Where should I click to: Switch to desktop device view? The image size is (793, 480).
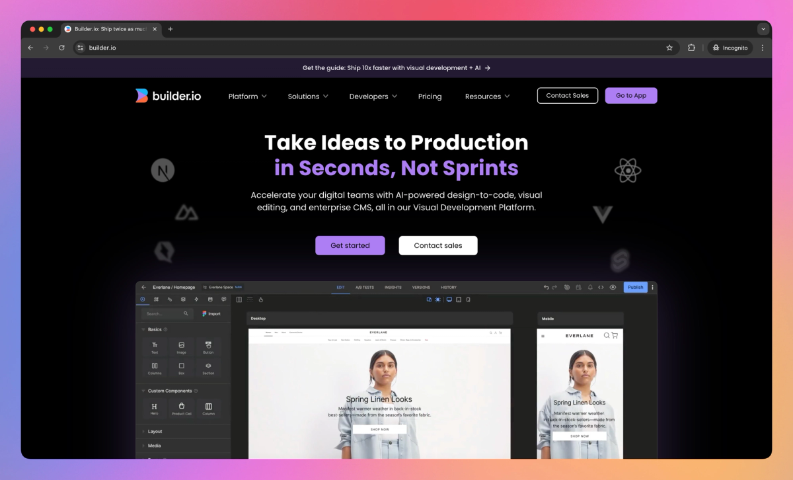[x=449, y=300]
